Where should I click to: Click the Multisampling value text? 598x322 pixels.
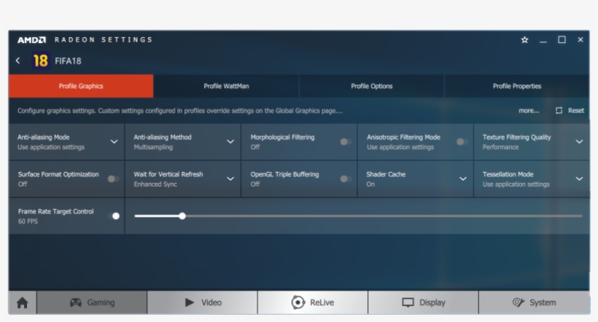(153, 147)
